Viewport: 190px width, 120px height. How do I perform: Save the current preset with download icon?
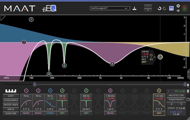(134, 8)
